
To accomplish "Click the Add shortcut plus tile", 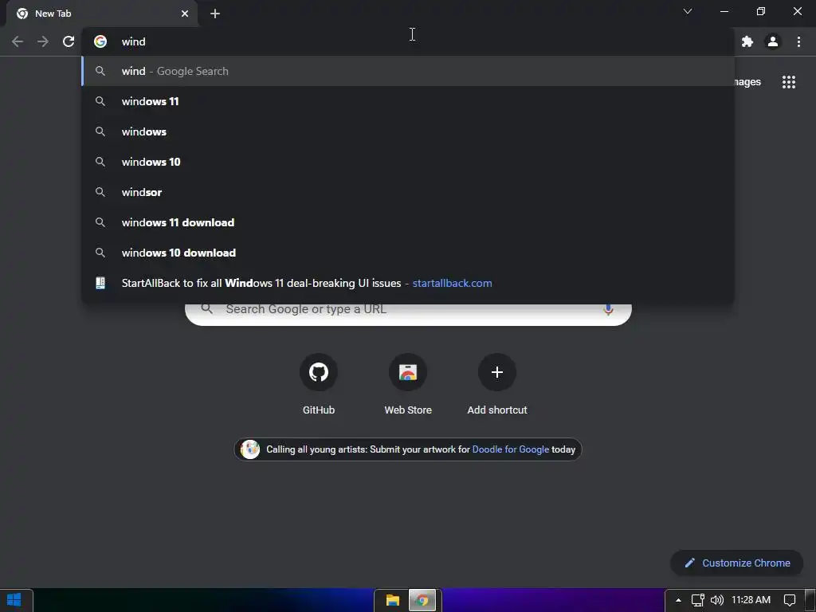I will pyautogui.click(x=497, y=385).
